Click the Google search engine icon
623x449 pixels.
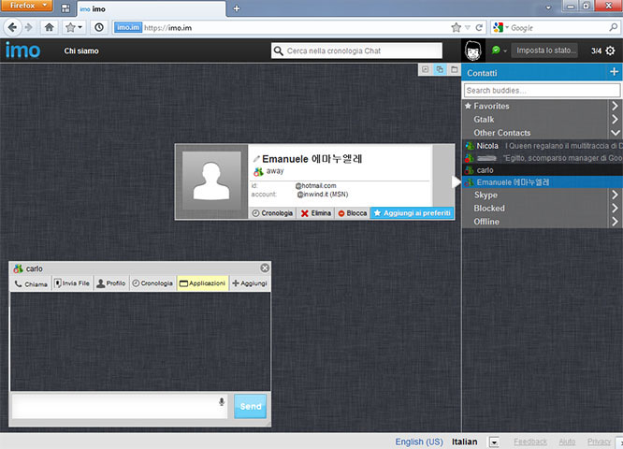[x=498, y=27]
